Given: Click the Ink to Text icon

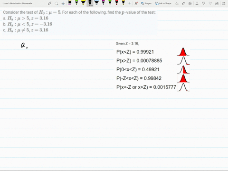Looking at the screenshot, I should tap(177, 3).
